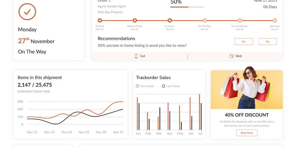Toggle the Last Month legend circle
Image resolution: width=296 pixels, height=148 pixels.
(x=163, y=86)
